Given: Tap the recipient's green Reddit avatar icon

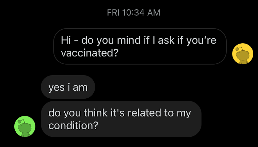Looking at the screenshot, I should (x=25, y=126).
